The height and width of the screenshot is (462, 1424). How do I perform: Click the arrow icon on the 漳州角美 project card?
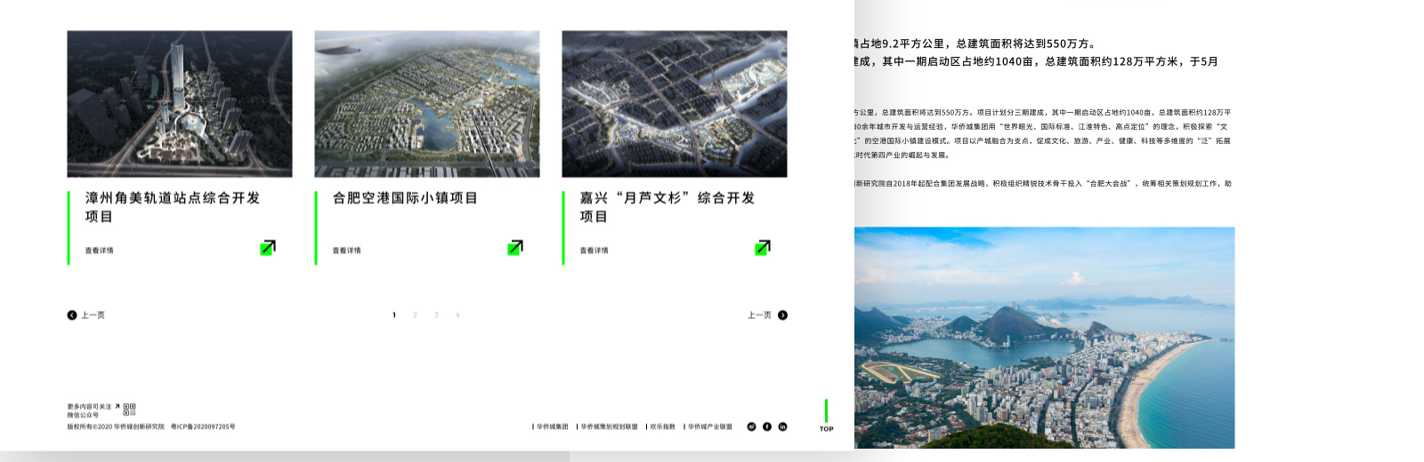click(267, 247)
